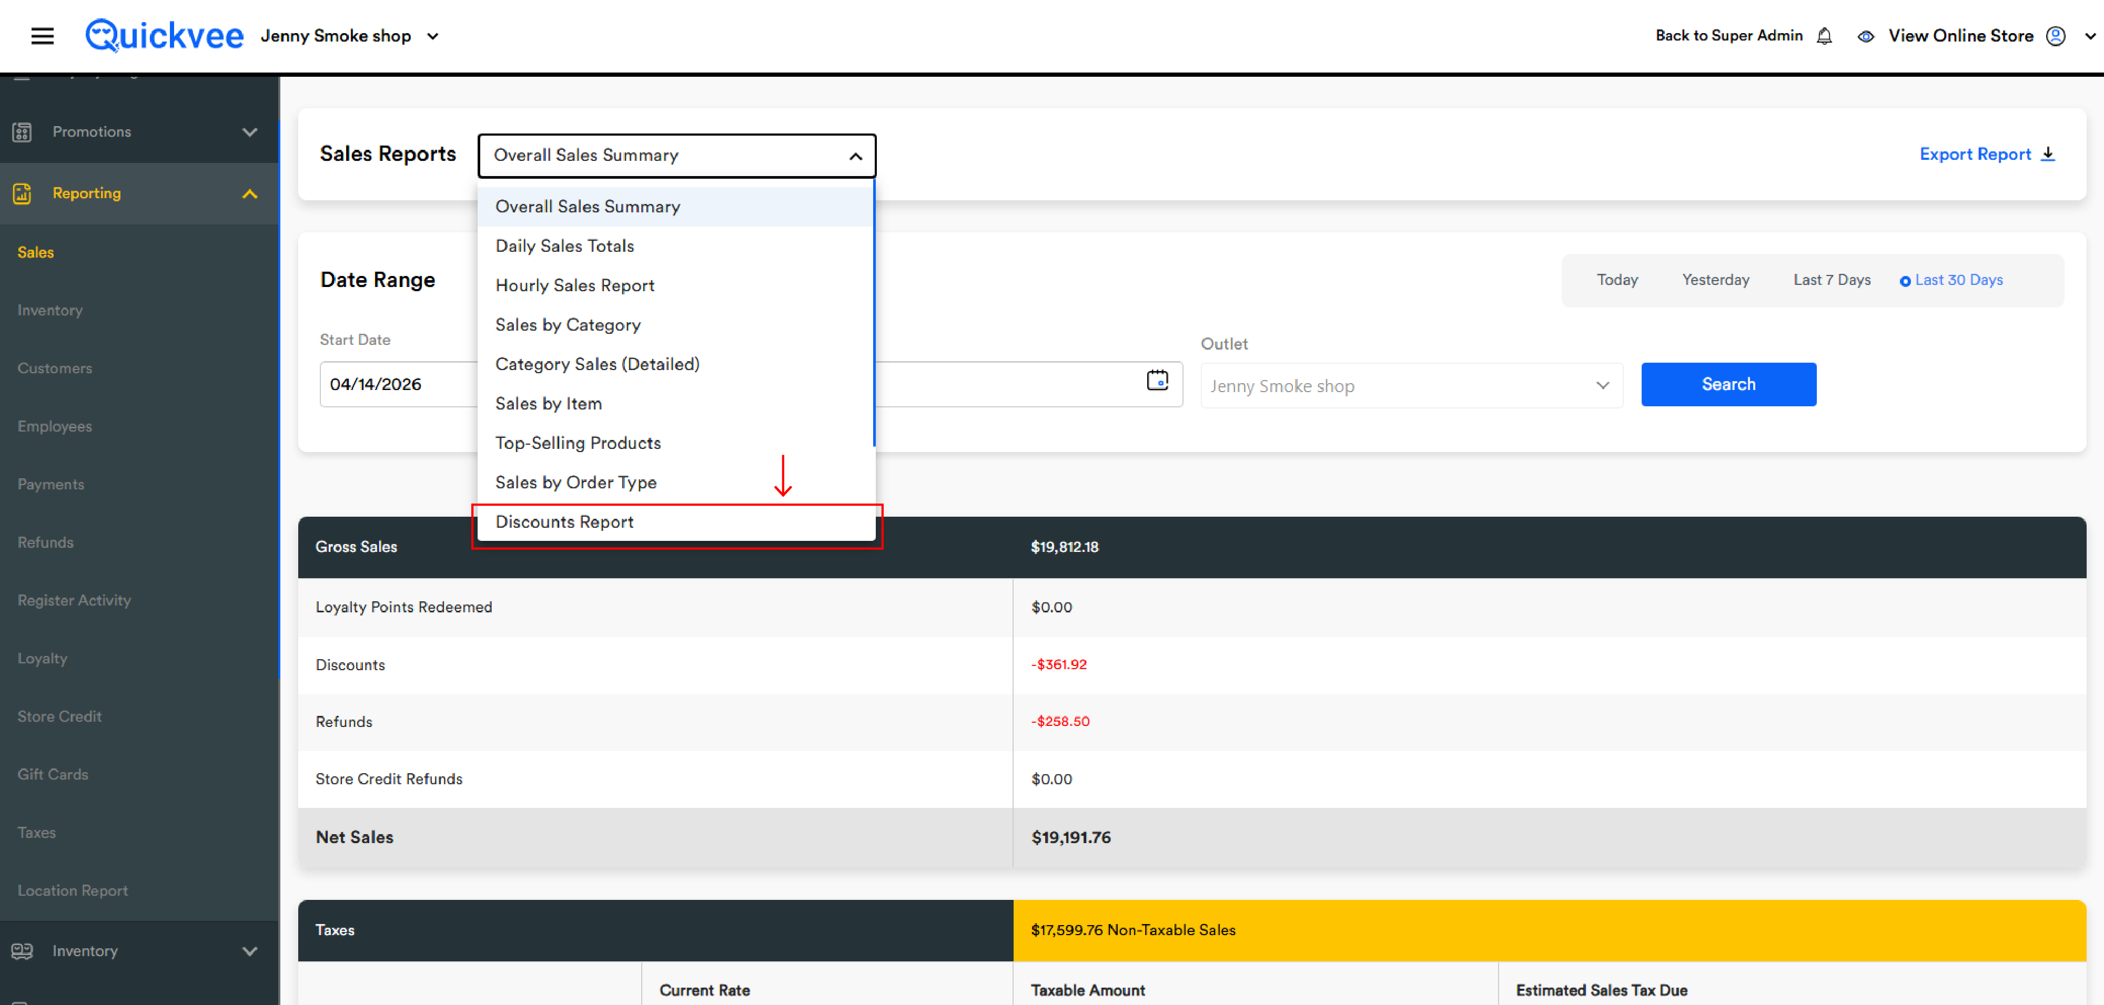Choose Sales by Category option
Image resolution: width=2104 pixels, height=1005 pixels.
675,325
